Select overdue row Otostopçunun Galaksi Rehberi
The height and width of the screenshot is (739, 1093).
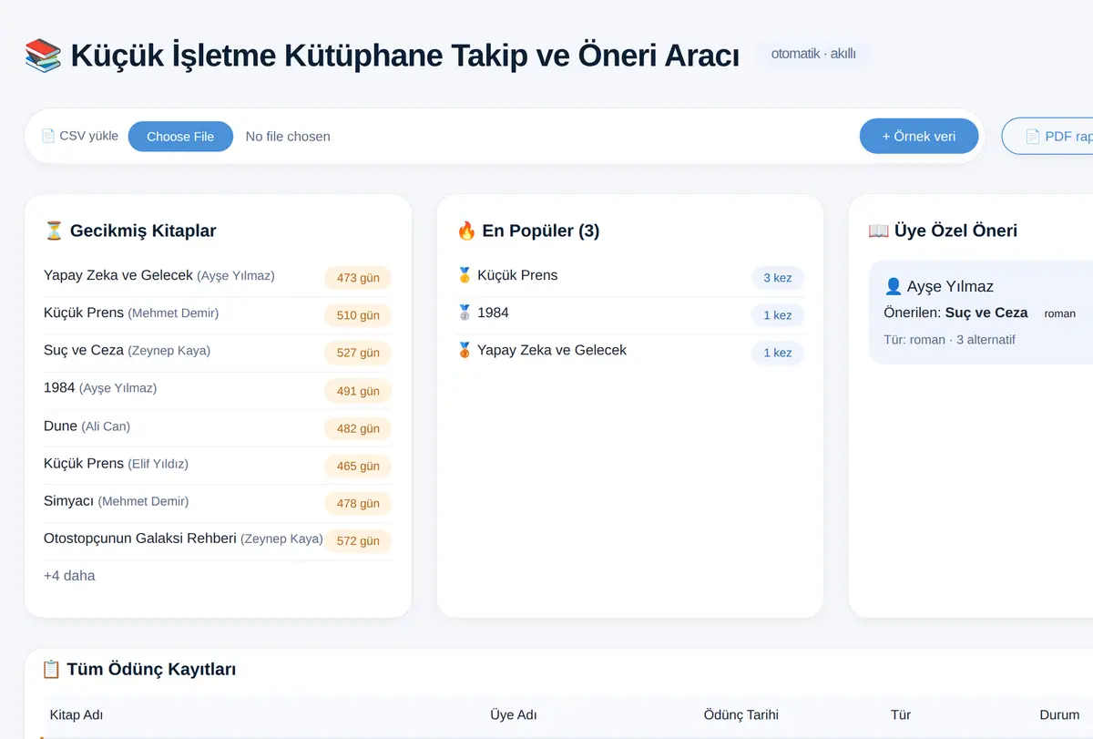pos(218,540)
